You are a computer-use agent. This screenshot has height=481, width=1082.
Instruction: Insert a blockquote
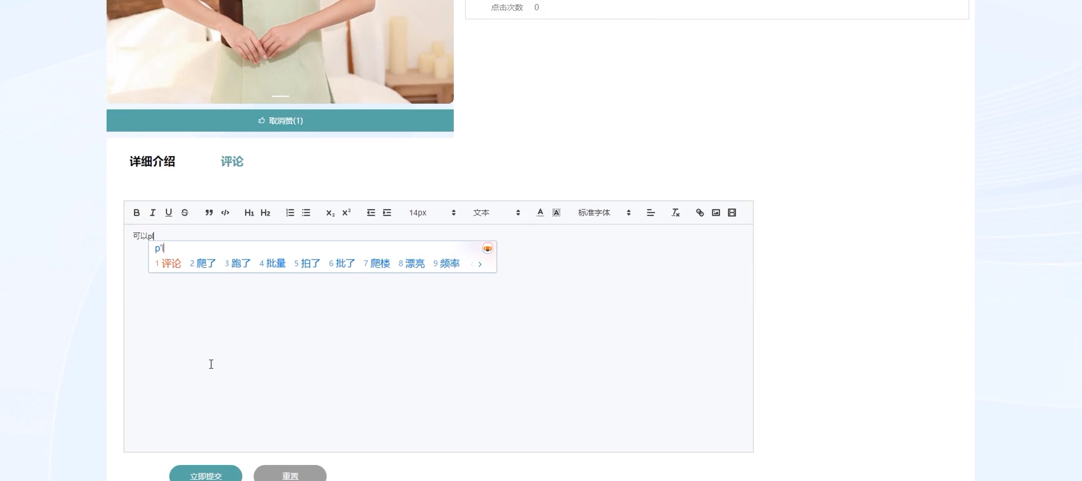pyautogui.click(x=209, y=212)
